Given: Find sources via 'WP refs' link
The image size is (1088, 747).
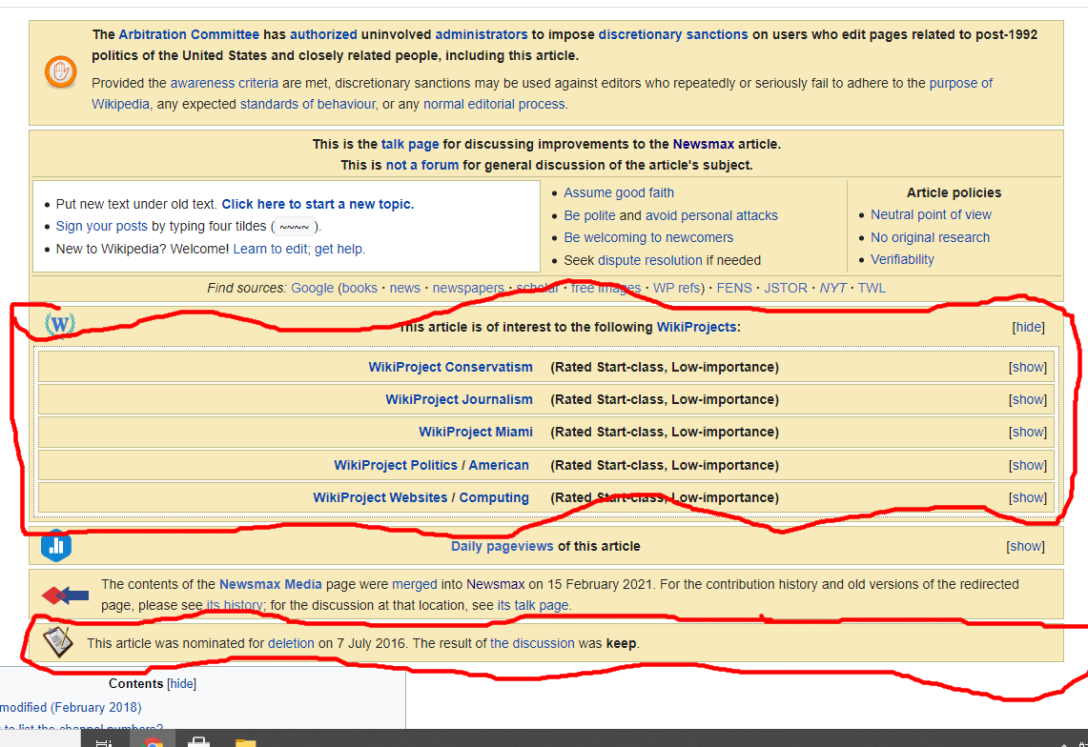Looking at the screenshot, I should pos(676,288).
